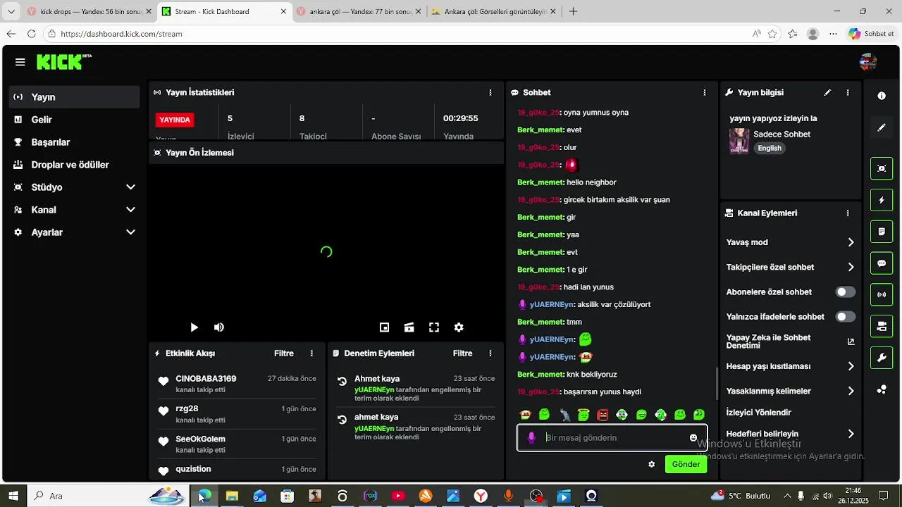The height and width of the screenshot is (507, 902).
Task: Open File Explorer from taskbar
Action: pos(232,496)
